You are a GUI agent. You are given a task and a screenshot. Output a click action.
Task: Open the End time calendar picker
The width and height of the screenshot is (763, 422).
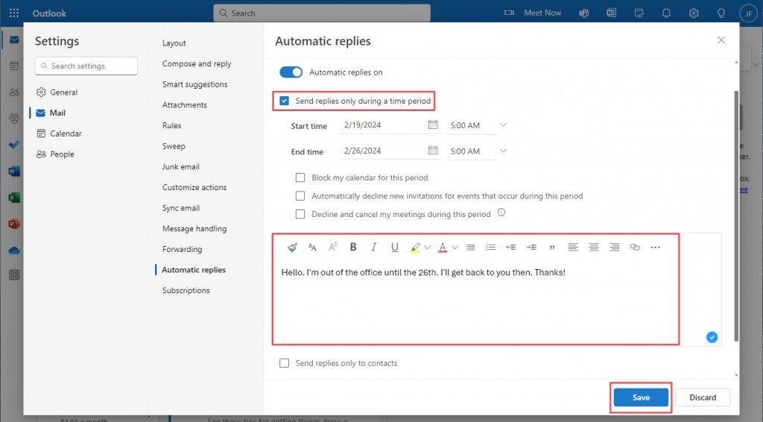pyautogui.click(x=433, y=151)
